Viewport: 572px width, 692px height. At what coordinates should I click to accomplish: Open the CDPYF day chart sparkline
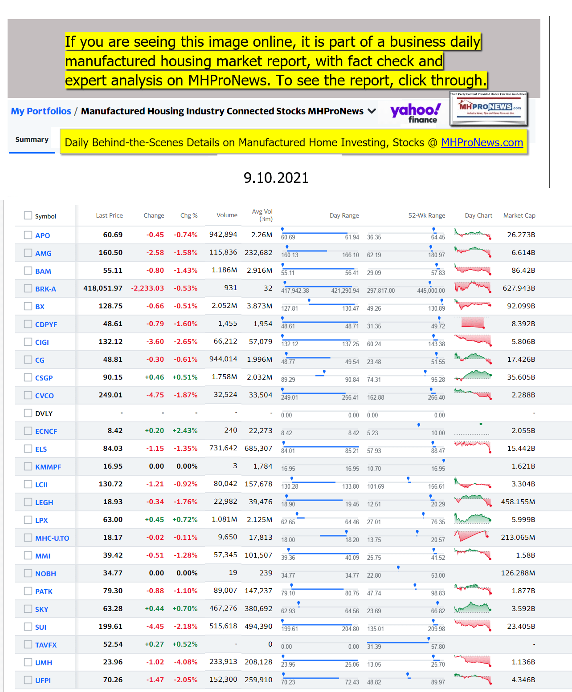tap(473, 323)
